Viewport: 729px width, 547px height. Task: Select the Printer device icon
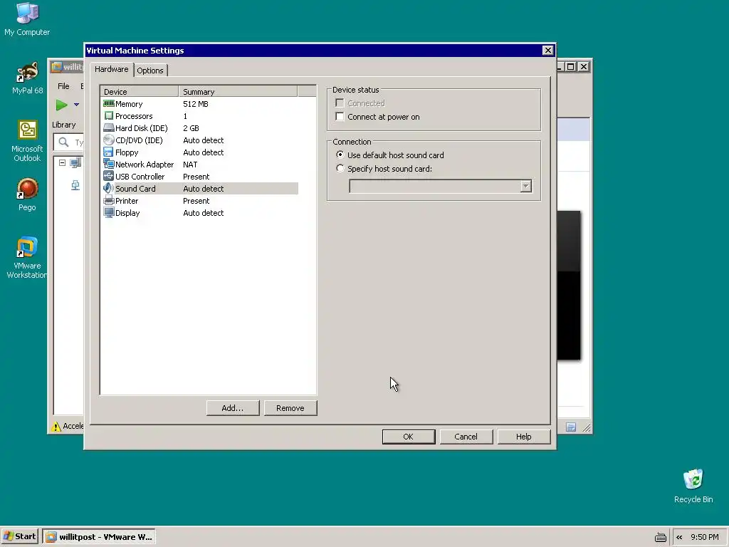(109, 200)
